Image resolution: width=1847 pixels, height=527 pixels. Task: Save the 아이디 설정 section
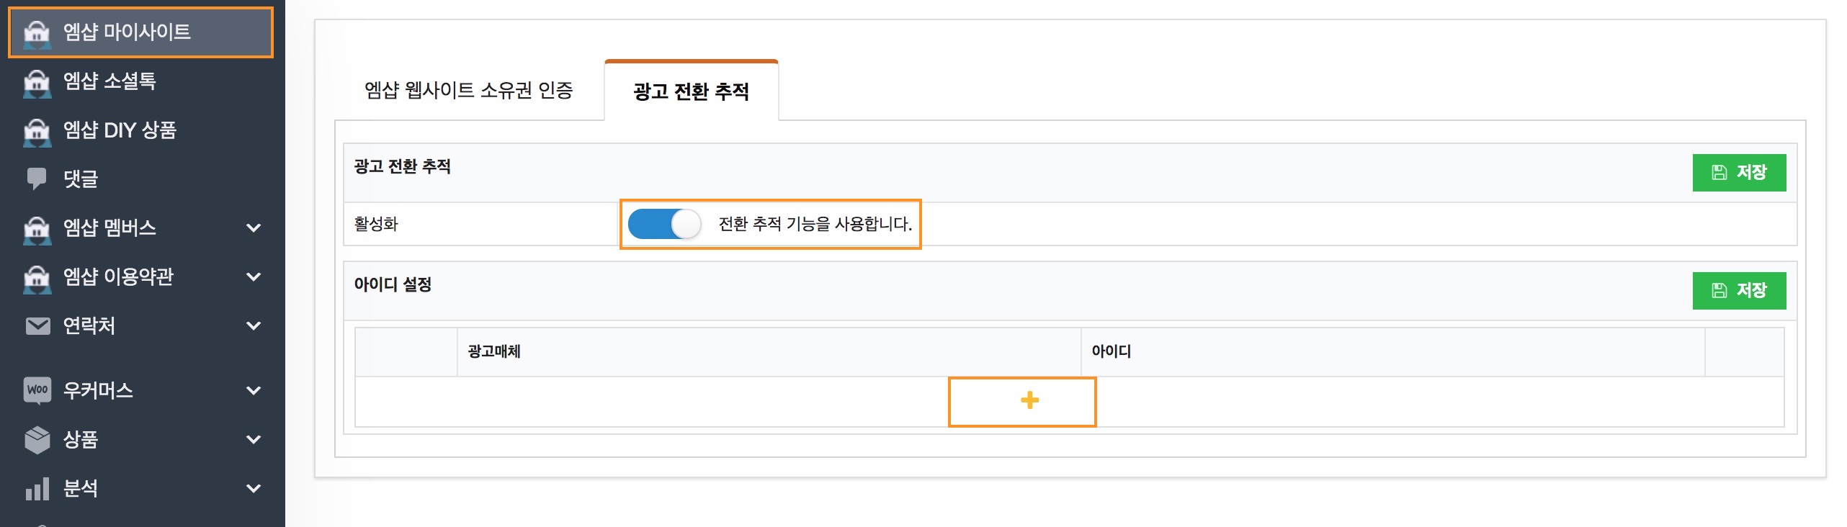tap(1738, 291)
